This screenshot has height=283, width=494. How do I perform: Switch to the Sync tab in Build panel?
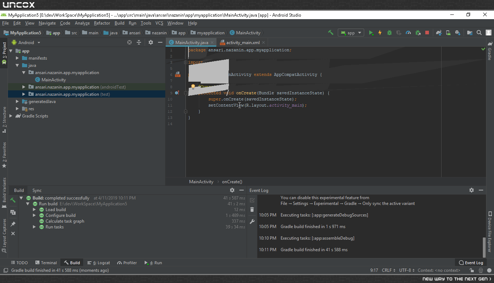pos(37,190)
